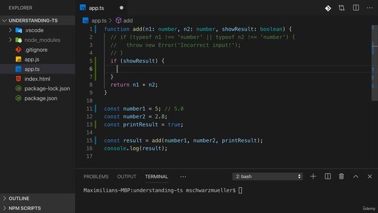Click the 'return' keyword on line 8
Image resolution: width=378 pixels, height=213 pixels.
click(x=120, y=85)
